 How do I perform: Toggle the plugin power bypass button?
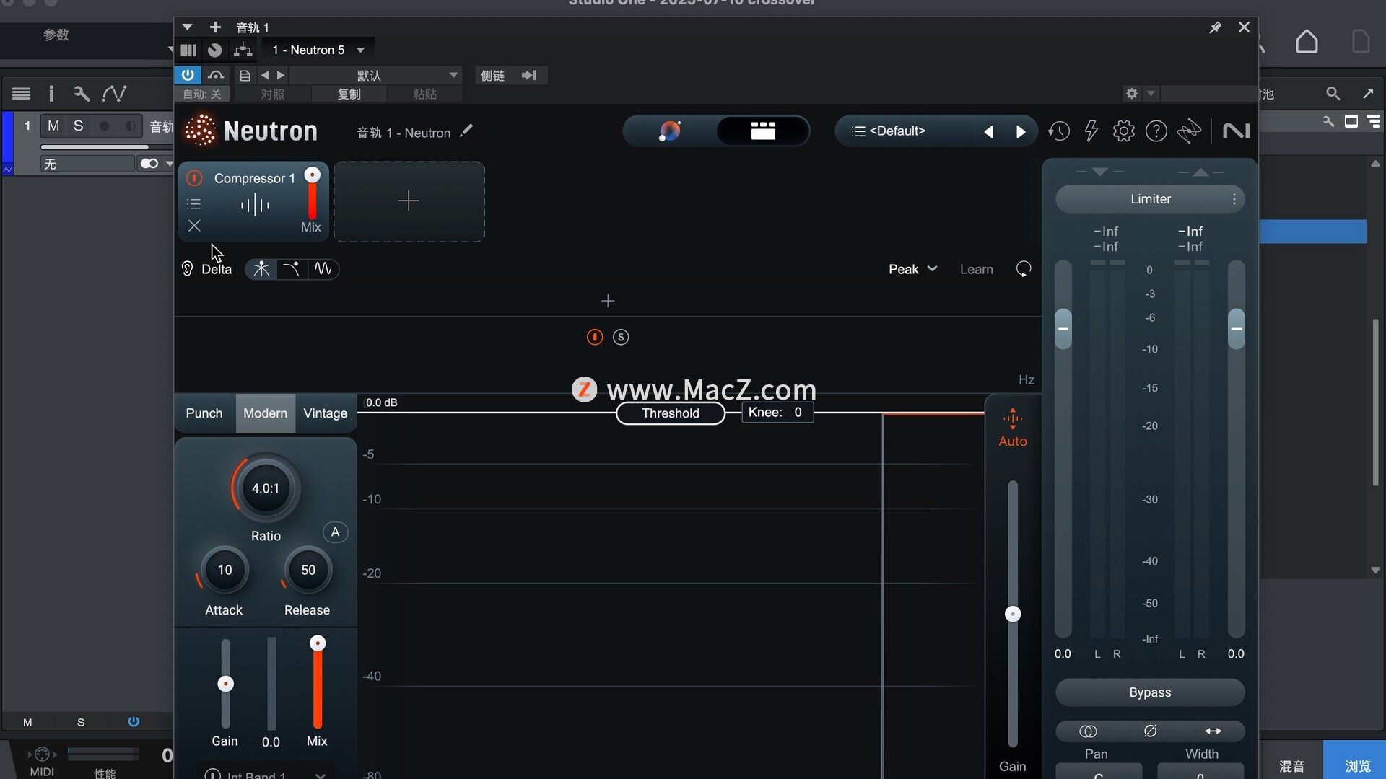(187, 75)
